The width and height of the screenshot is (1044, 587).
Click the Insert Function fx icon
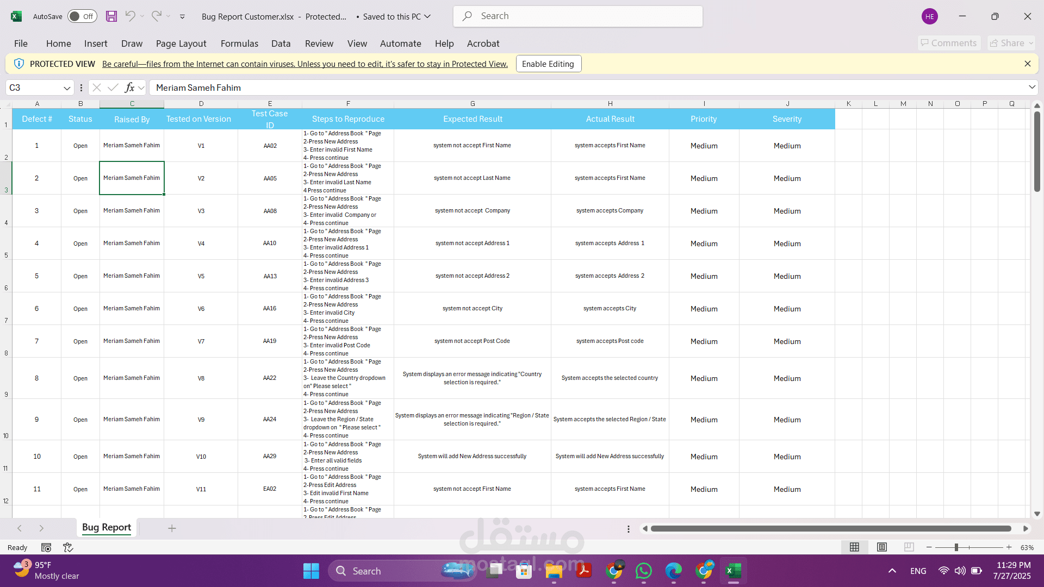129,88
